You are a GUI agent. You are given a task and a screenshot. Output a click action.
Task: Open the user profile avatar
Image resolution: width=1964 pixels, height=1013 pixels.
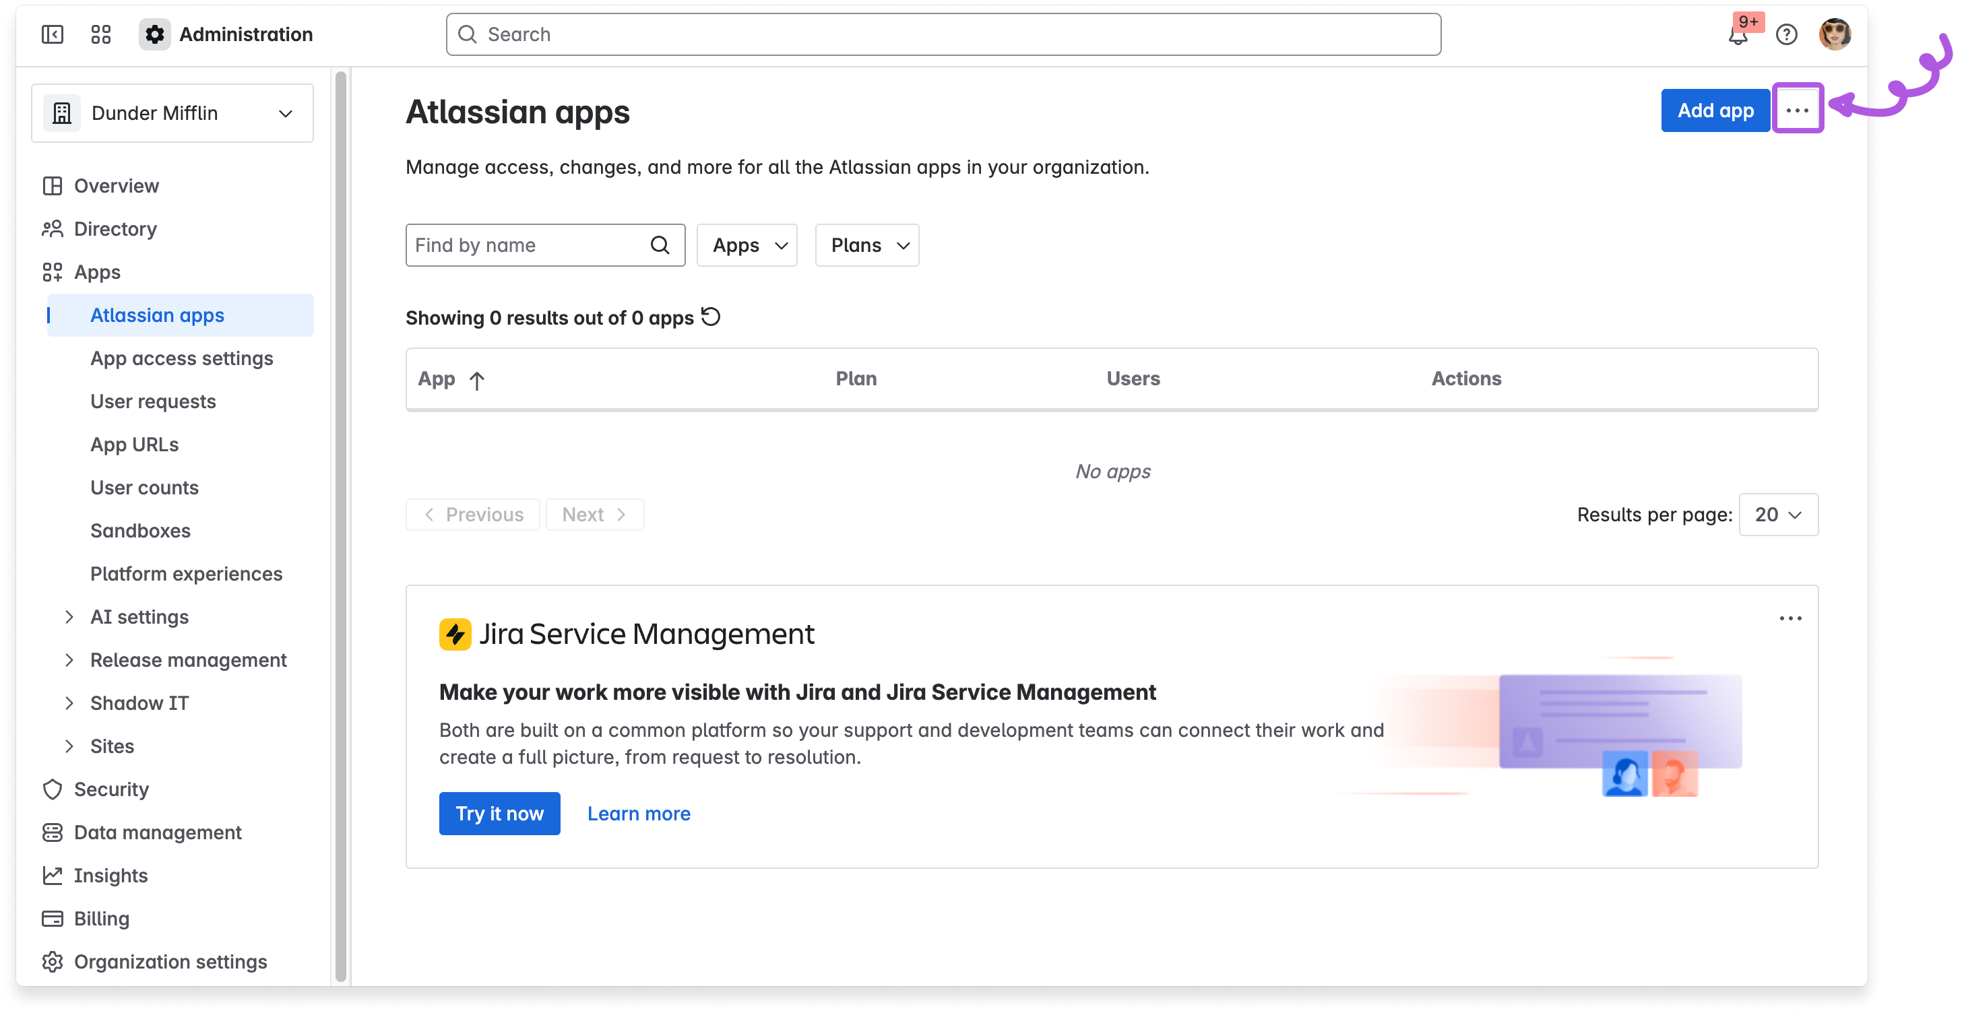(1835, 34)
